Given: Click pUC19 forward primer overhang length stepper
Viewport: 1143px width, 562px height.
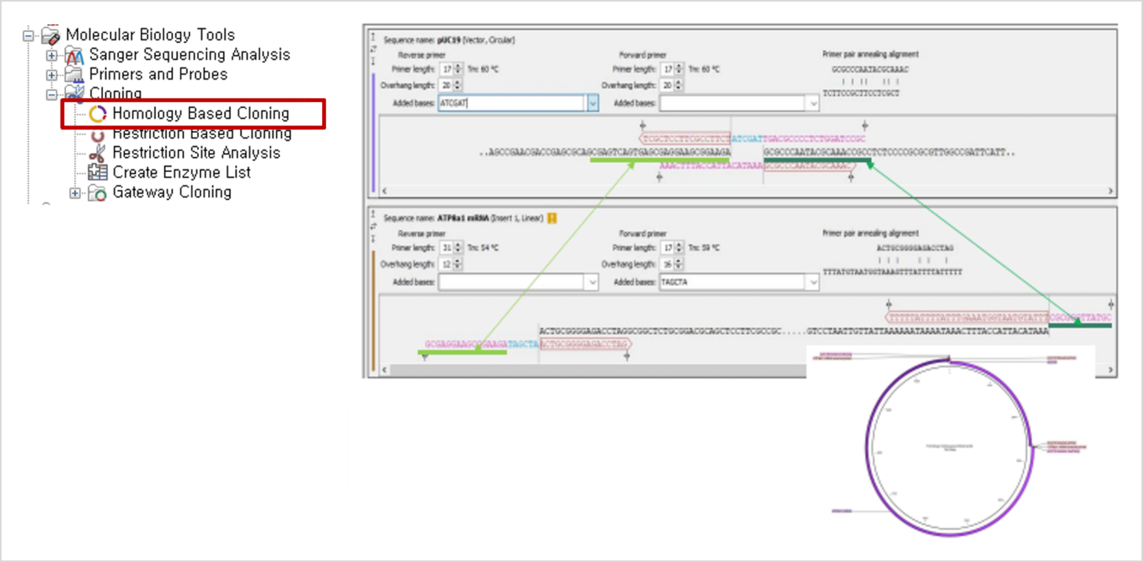Looking at the screenshot, I should [x=678, y=85].
